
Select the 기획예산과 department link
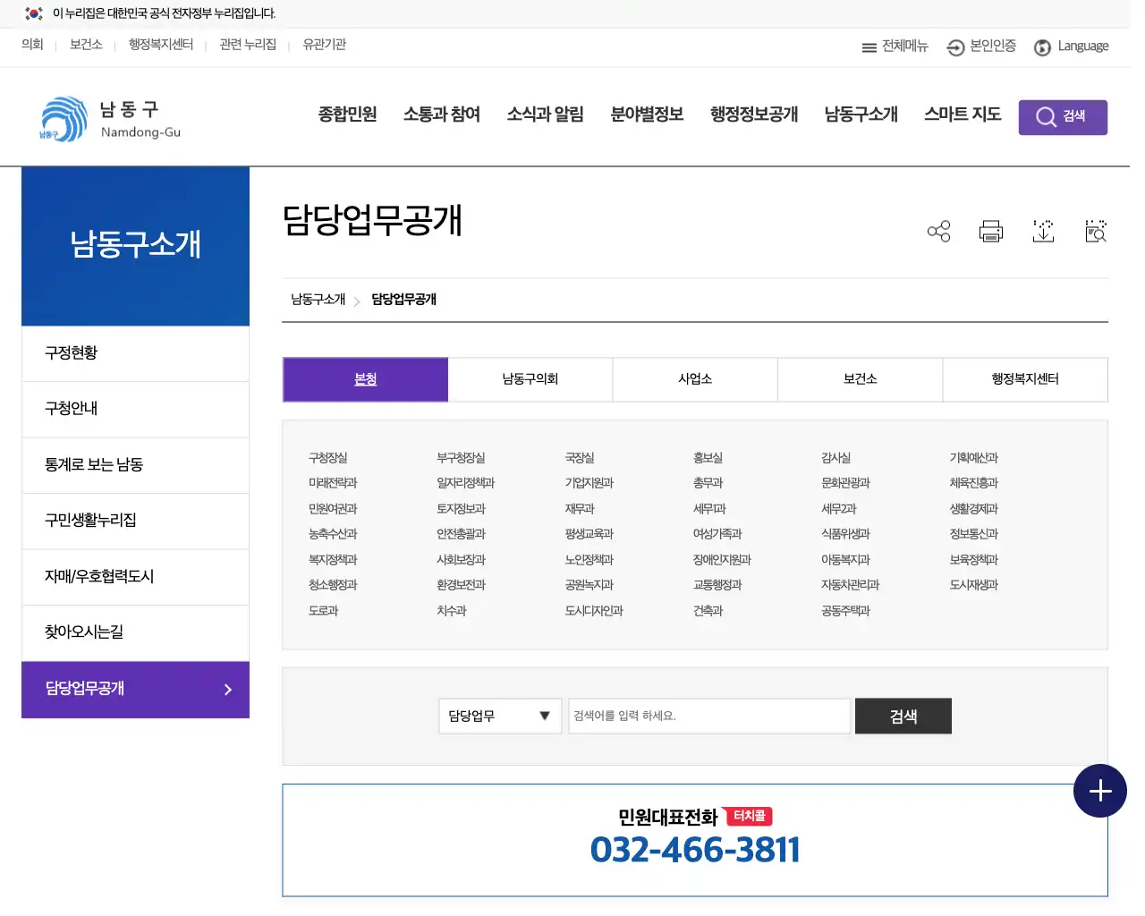coord(974,457)
